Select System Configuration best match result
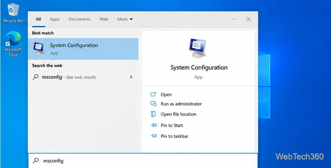 [83, 49]
